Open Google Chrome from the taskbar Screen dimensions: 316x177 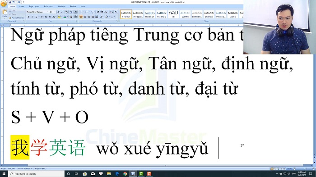(125, 174)
